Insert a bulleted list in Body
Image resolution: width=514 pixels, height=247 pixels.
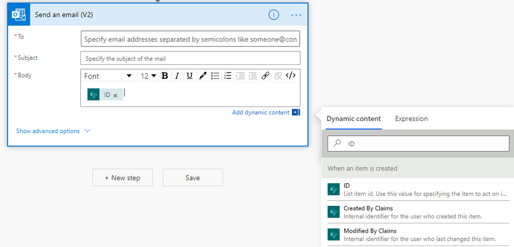[215, 76]
